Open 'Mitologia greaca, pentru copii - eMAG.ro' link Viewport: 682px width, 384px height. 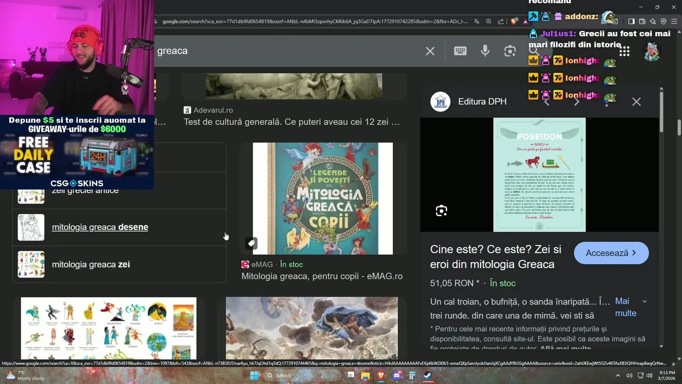322,276
